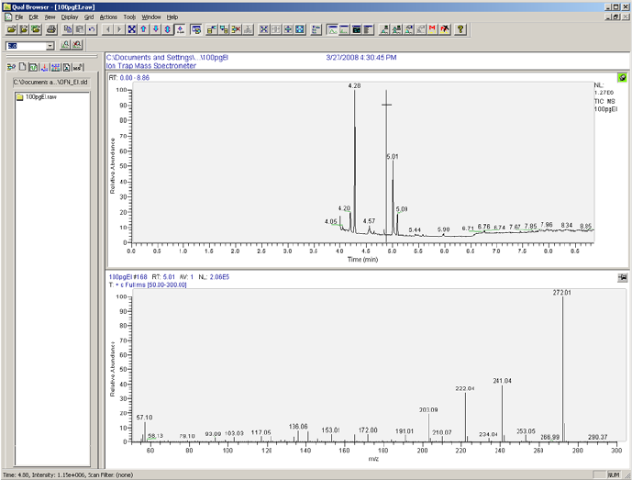Screen dimensions: 632x480
Task: Select the chromatogram view toolbar button
Action: [333, 29]
